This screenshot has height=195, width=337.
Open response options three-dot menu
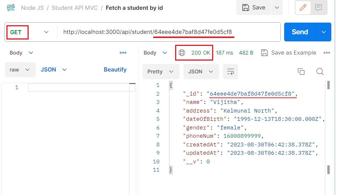point(327,52)
